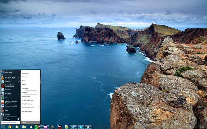Select Documents in the Start menu
This screenshot has width=207, height=129.
(x=25, y=73)
